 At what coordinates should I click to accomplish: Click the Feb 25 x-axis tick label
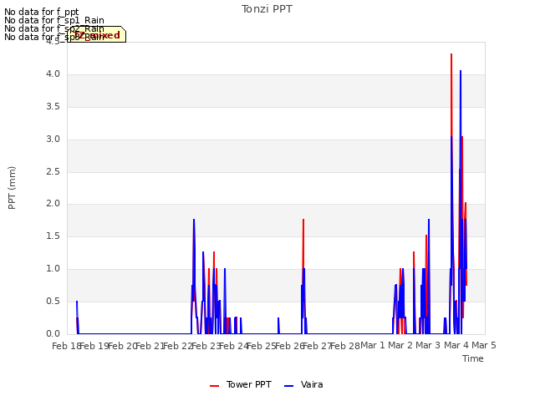click(262, 346)
